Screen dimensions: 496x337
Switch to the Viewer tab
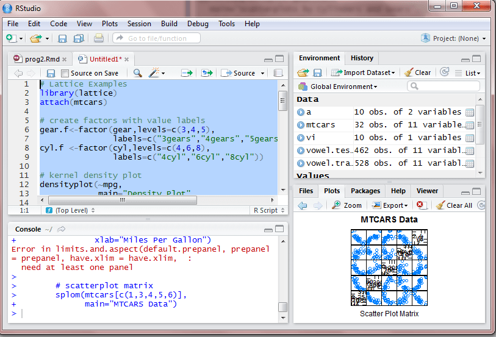[x=427, y=191]
